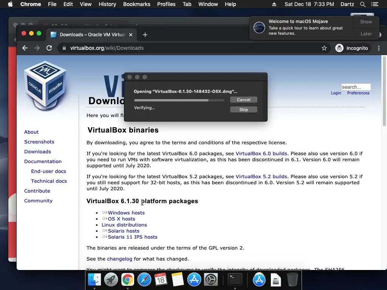The width and height of the screenshot is (387, 290).
Task: Open the Profiles menu
Action: click(x=166, y=4)
